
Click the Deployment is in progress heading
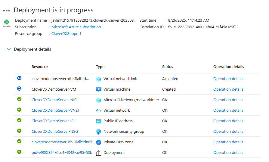[x=54, y=10]
